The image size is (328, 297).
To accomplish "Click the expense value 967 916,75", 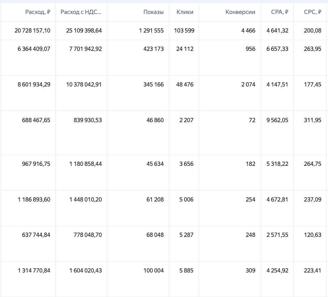I will [x=36, y=164].
